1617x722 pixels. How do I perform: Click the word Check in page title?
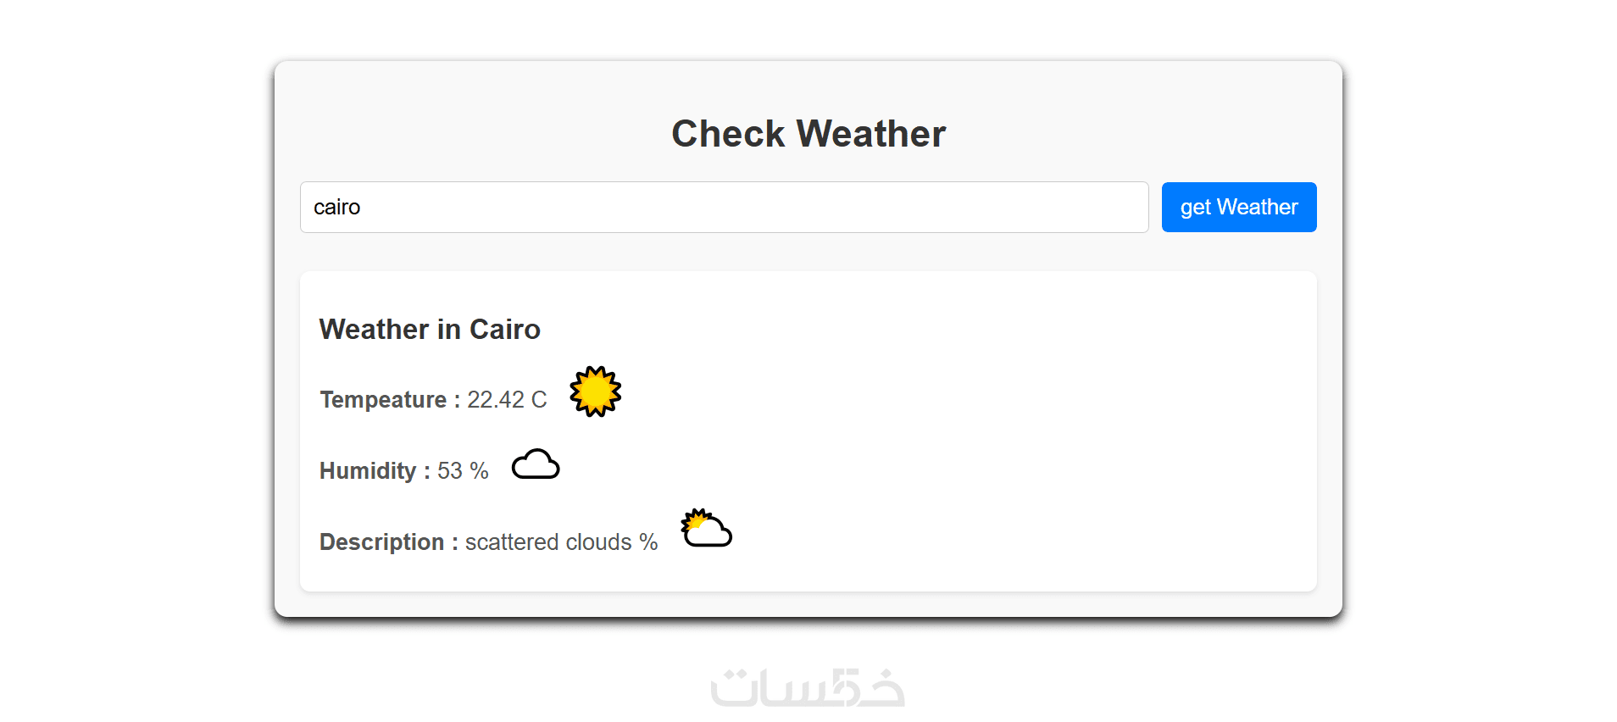pos(728,134)
